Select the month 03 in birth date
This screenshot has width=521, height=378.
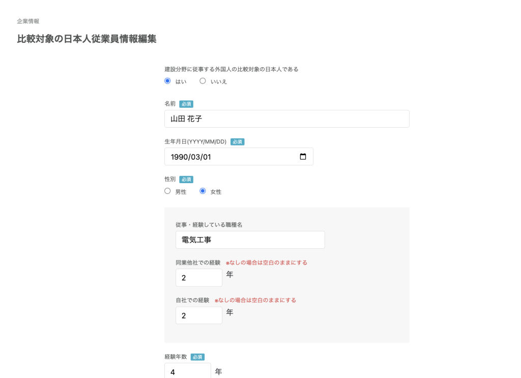pos(196,157)
